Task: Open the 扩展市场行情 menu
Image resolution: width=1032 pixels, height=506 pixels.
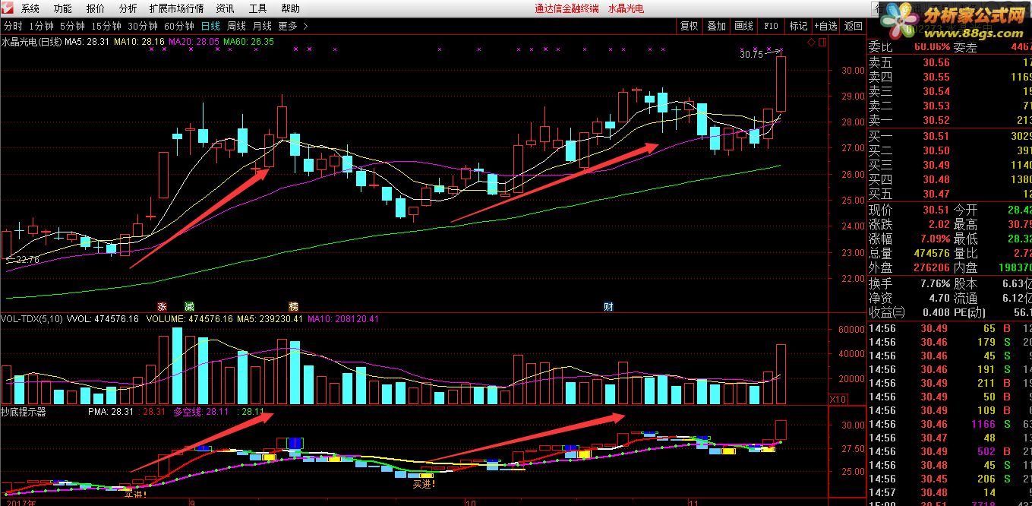Action: coord(177,8)
